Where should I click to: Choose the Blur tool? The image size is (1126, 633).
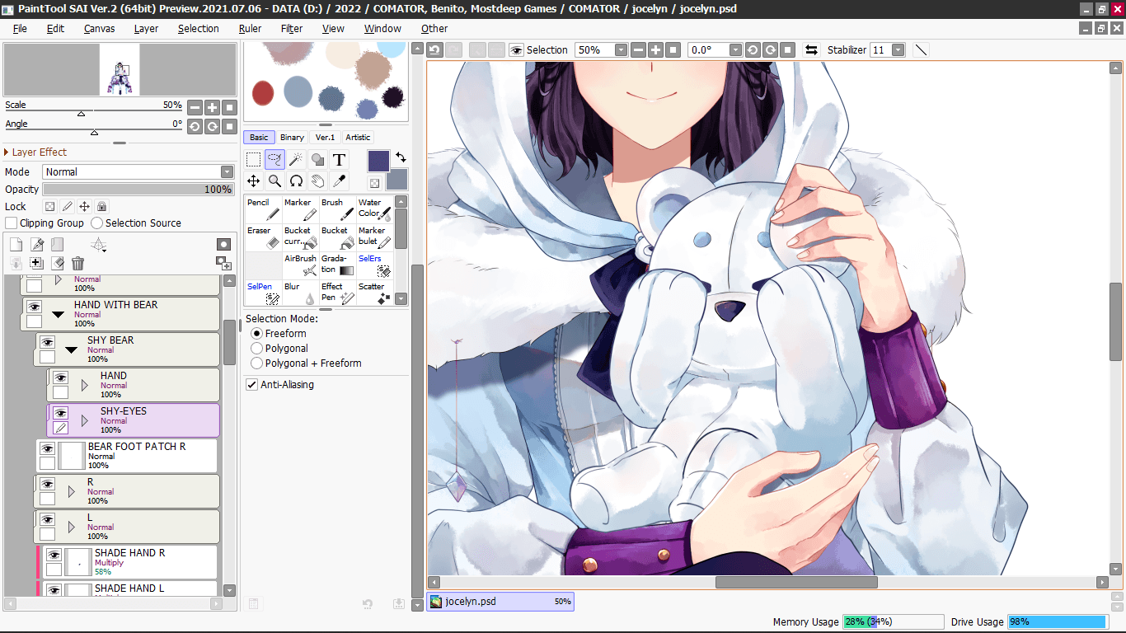(x=300, y=293)
